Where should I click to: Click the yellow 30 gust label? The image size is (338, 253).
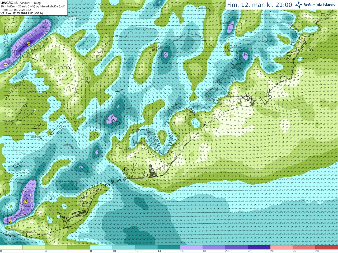tap(28, 44)
